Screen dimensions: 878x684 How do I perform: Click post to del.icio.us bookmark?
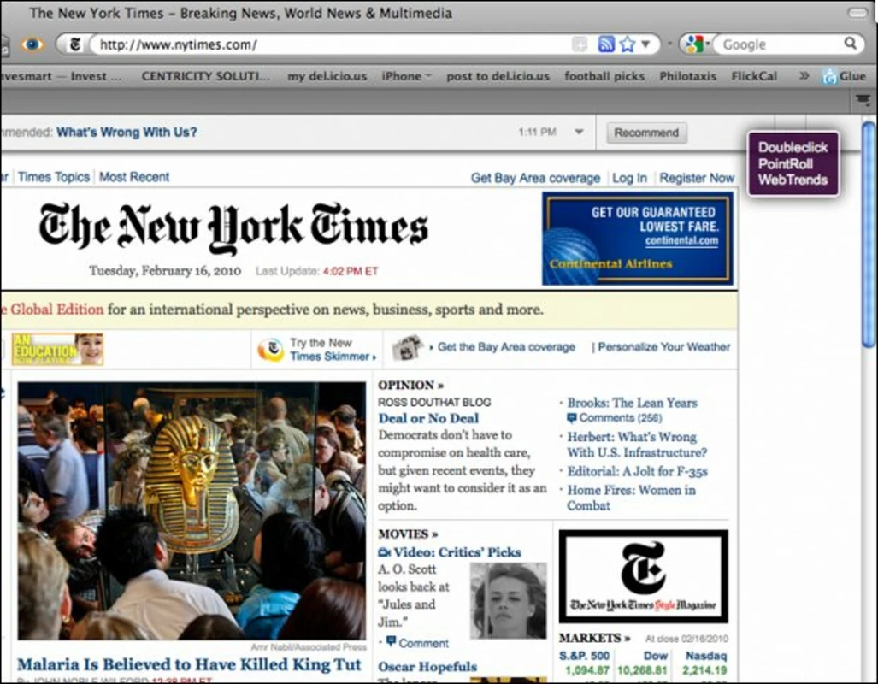(498, 76)
